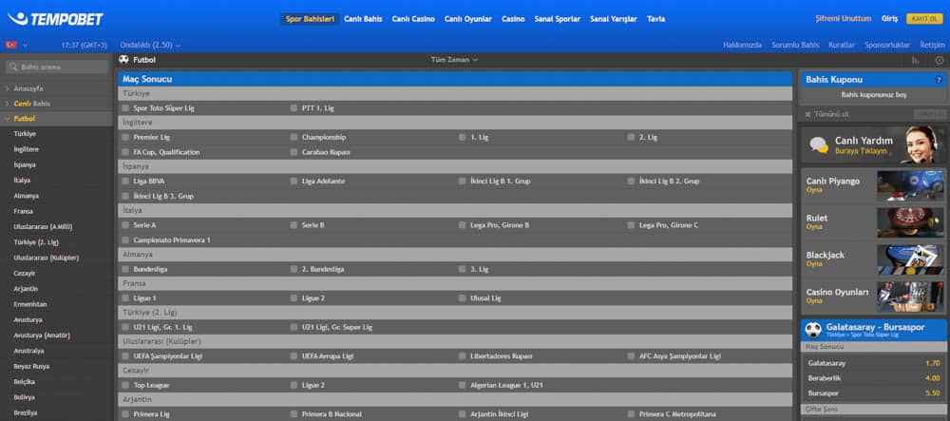Open the Rulet roulette thumbnail
This screenshot has width=950, height=421.
[910, 222]
